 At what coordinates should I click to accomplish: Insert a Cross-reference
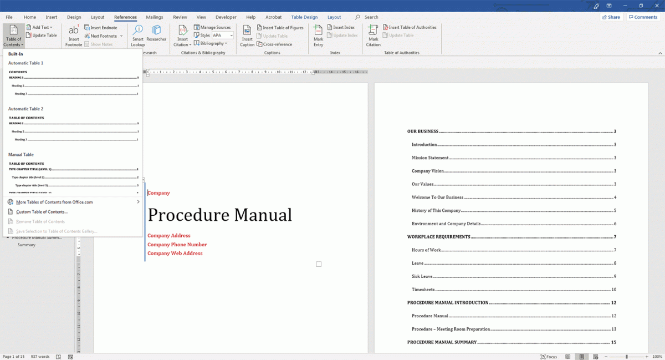(x=274, y=44)
